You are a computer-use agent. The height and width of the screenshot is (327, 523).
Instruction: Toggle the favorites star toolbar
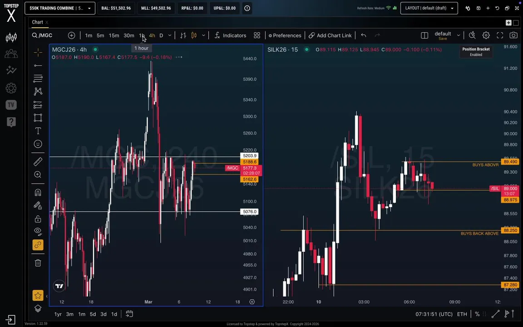[38, 295]
